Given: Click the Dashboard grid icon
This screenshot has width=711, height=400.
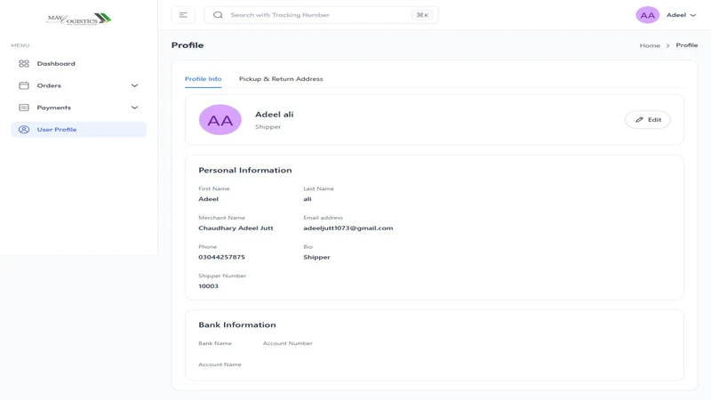Looking at the screenshot, I should [24, 63].
